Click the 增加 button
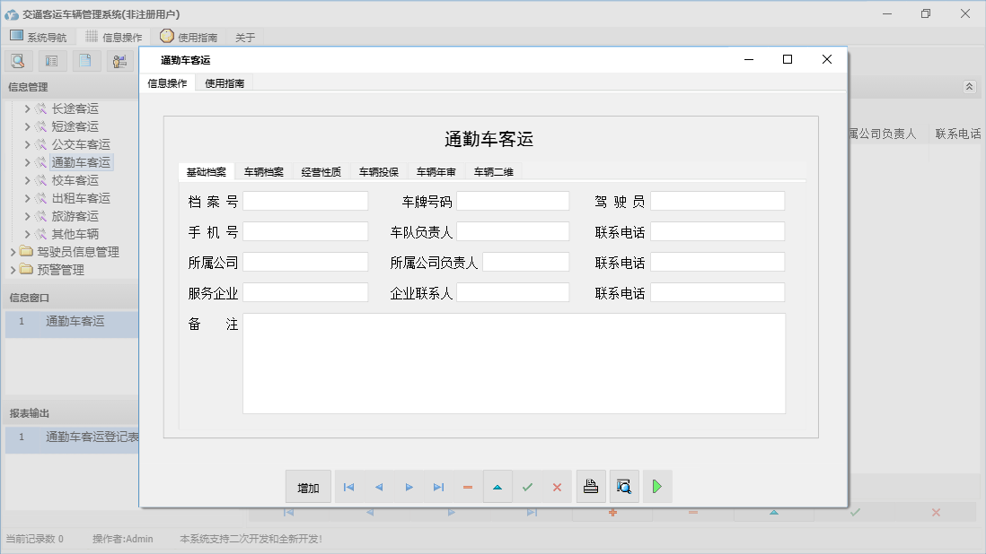This screenshot has width=986, height=554. [x=308, y=487]
